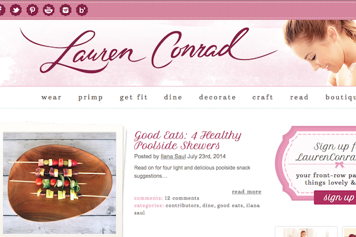The image size is (356, 237).
Task: Open the YouTube social icon
Action: click(49, 10)
